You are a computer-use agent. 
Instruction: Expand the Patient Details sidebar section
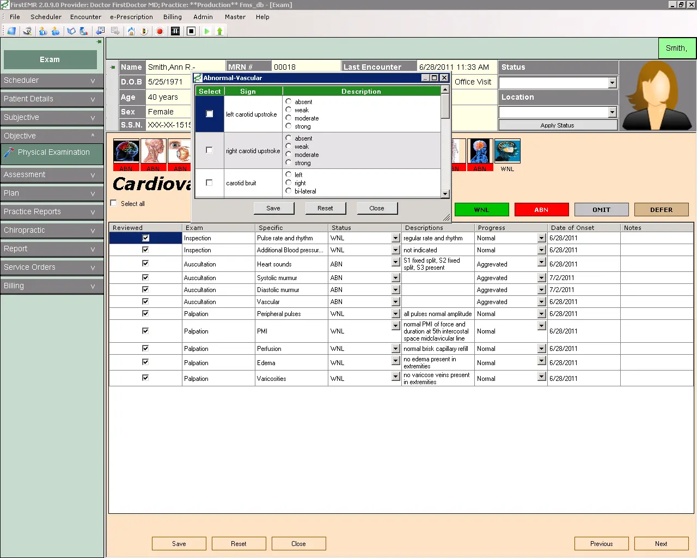coord(52,99)
